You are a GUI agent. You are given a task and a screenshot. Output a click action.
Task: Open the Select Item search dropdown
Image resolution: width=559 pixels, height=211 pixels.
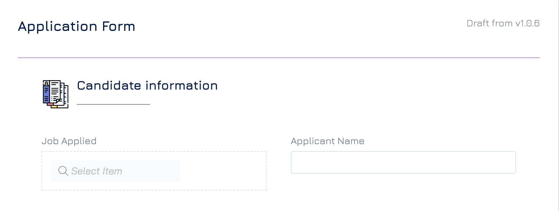[115, 171]
